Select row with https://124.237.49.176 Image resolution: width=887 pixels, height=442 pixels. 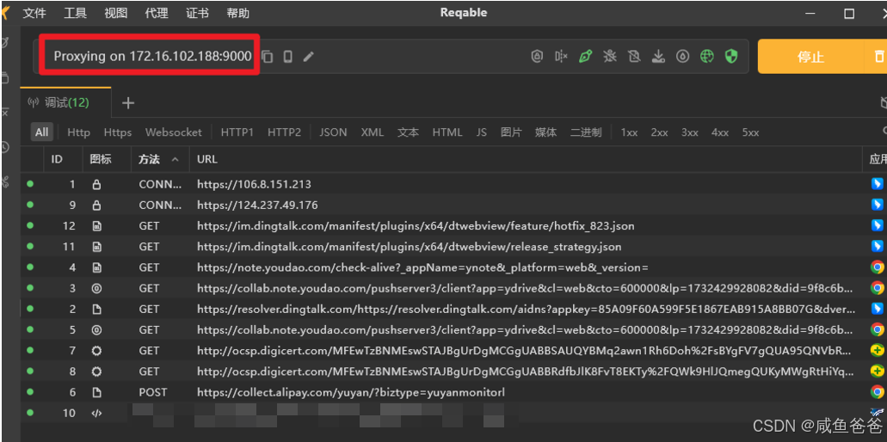click(453, 205)
